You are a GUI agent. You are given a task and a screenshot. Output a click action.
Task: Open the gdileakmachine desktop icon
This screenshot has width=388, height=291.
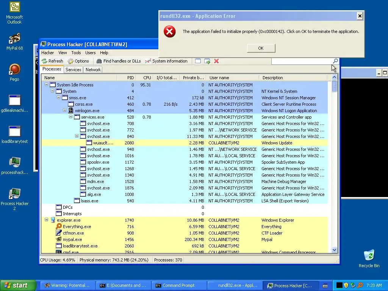14,103
